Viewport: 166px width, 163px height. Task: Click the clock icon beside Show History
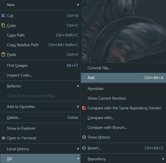[84, 137]
